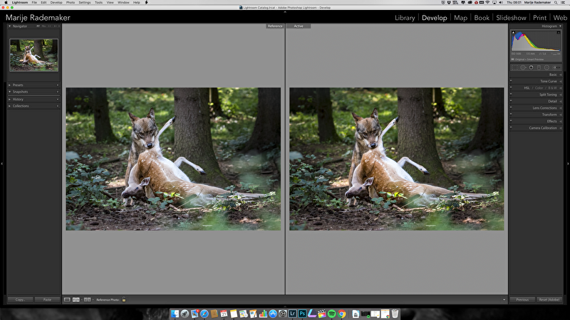Select the Adjustment Brush tool
Screen dimensions: 570x320
(x=556, y=67)
